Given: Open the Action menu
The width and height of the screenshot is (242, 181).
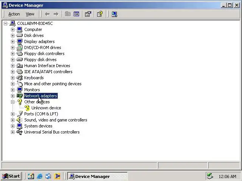Looking at the screenshot, I should point(14,14).
